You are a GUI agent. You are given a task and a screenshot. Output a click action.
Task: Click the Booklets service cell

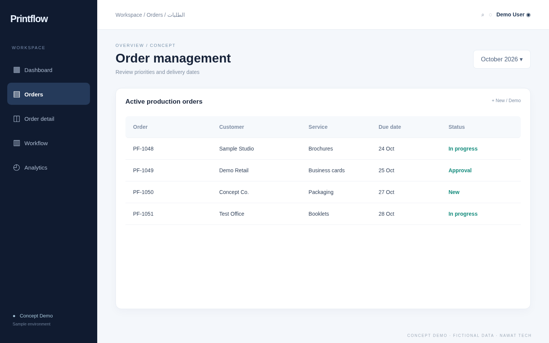pyautogui.click(x=319, y=214)
